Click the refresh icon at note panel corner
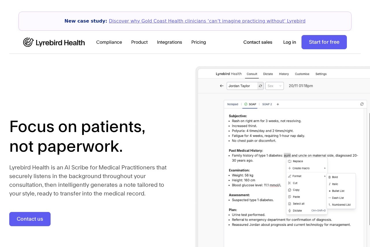370x247 pixels. point(362,104)
